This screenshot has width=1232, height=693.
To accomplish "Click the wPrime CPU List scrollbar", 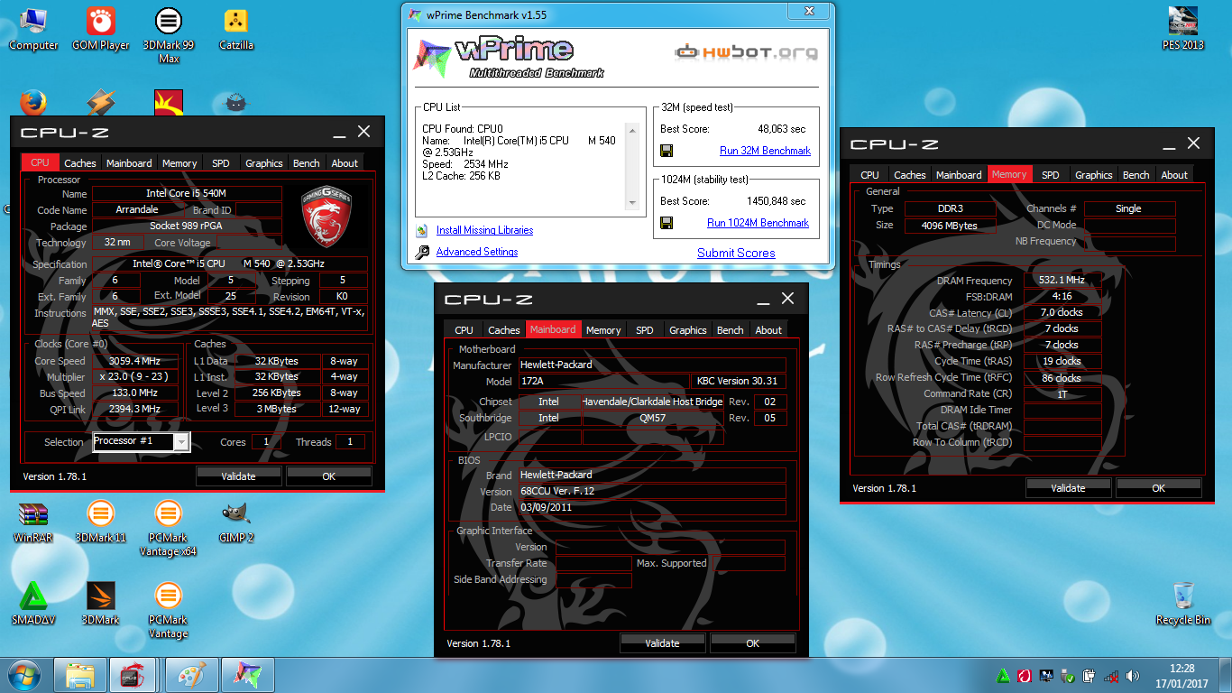I will coord(632,168).
